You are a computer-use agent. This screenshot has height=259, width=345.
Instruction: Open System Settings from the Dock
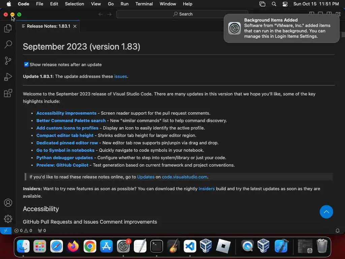coord(123,246)
